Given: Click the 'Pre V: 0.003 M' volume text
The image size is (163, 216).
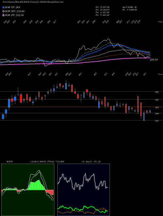Looking at the screenshot, I should (x=129, y=10).
